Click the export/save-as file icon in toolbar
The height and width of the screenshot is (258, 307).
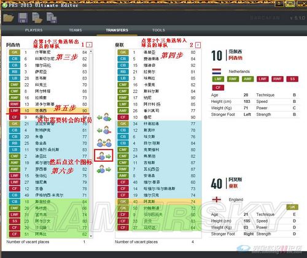click(52, 18)
